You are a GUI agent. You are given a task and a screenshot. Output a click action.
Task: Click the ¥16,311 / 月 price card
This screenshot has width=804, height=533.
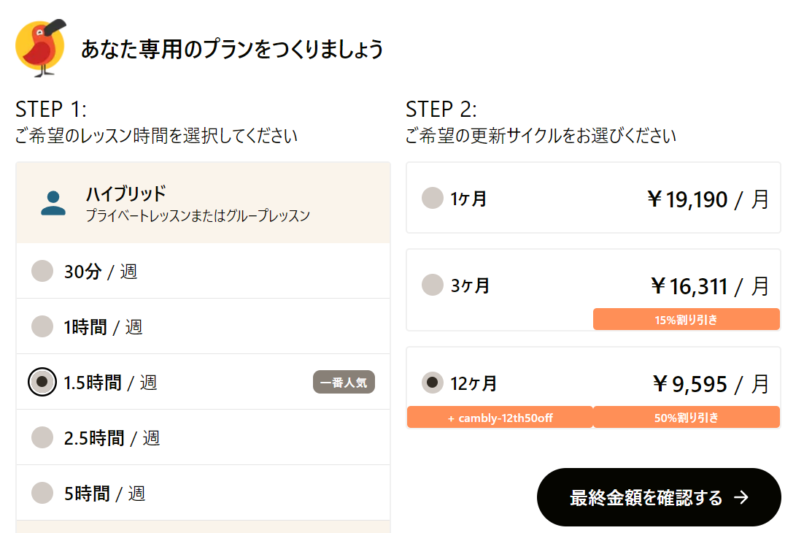tap(593, 290)
